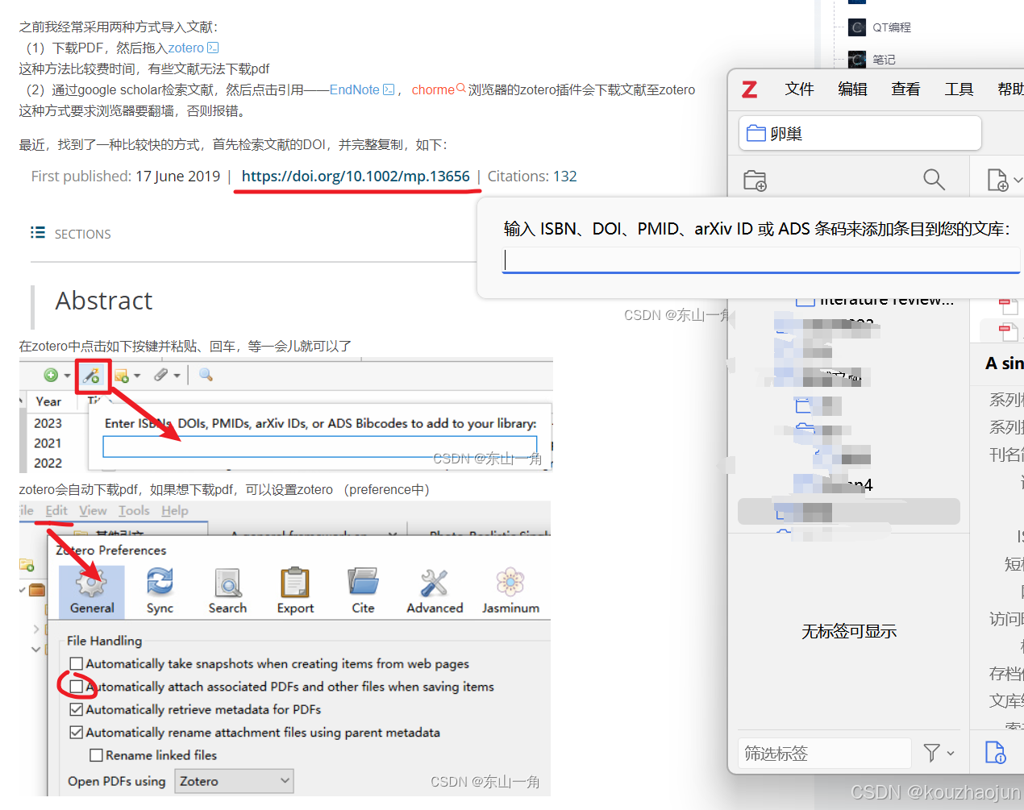Click the Year column header
This screenshot has height=810, width=1024.
coord(48,401)
